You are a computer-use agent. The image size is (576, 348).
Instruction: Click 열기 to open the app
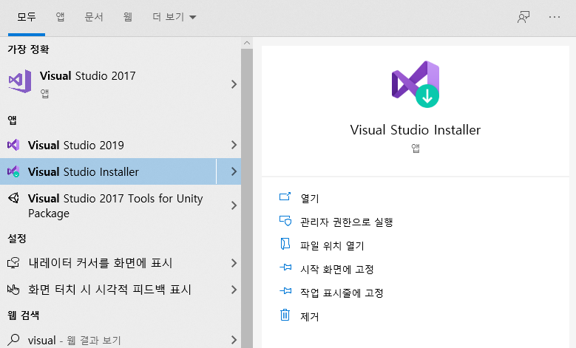(x=310, y=199)
